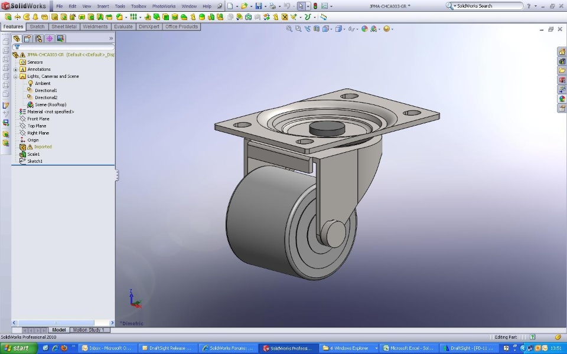Switch to the Motion Study 1 tab
This screenshot has height=354, width=567.
pyautogui.click(x=89, y=330)
